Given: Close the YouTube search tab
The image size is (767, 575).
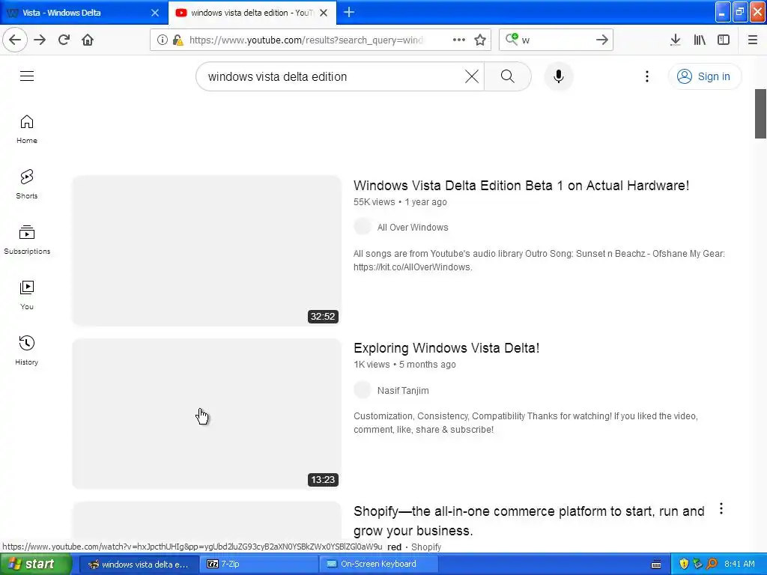Looking at the screenshot, I should point(324,13).
